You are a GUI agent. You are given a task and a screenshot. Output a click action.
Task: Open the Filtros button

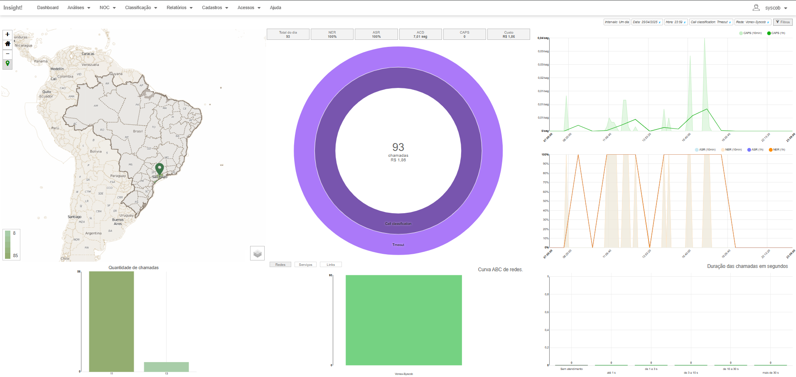click(x=783, y=22)
